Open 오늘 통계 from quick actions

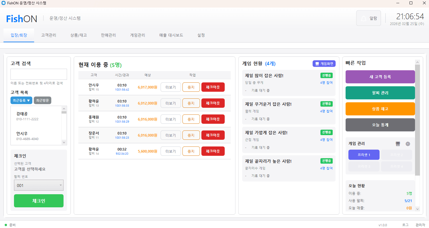point(380,125)
